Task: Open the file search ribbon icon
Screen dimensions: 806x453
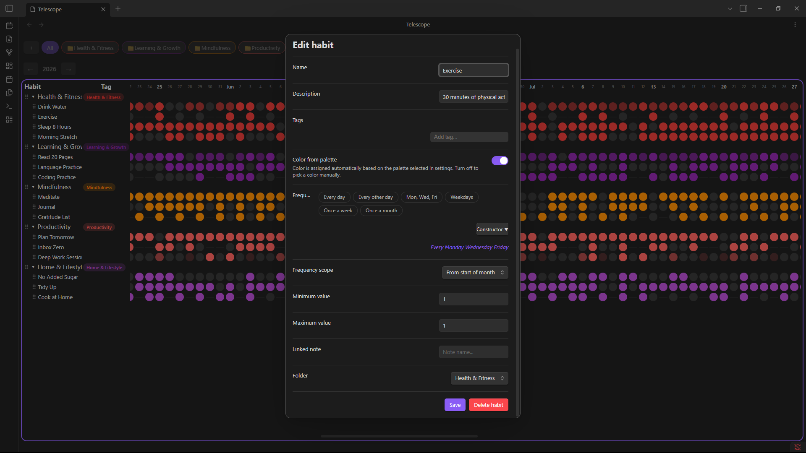Action: click(x=9, y=39)
